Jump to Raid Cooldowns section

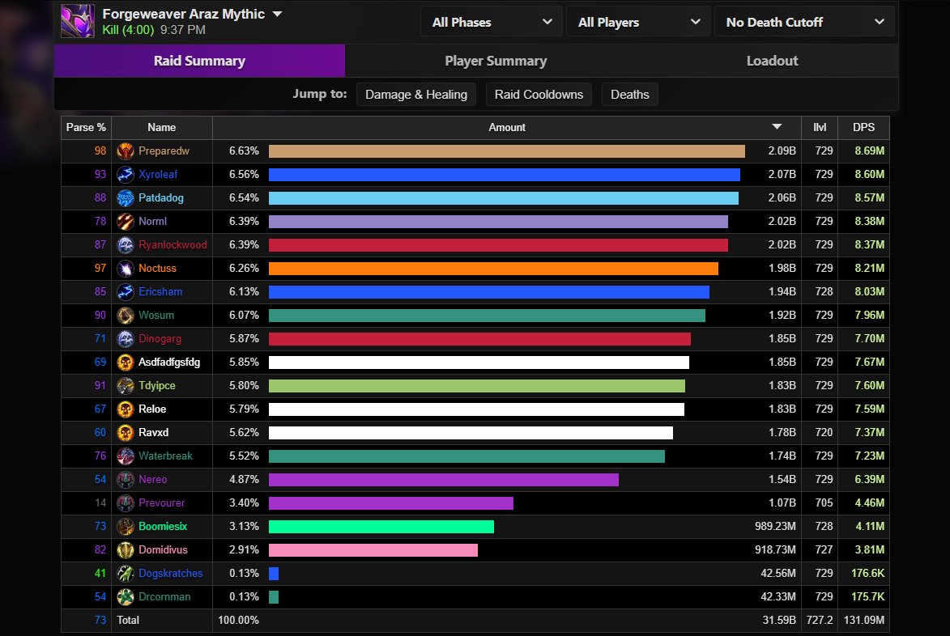pyautogui.click(x=539, y=95)
